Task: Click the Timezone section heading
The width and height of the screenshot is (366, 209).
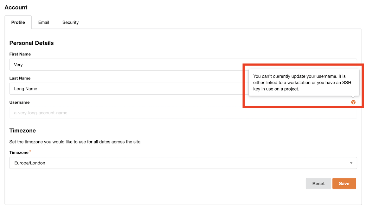Action: pyautogui.click(x=22, y=130)
